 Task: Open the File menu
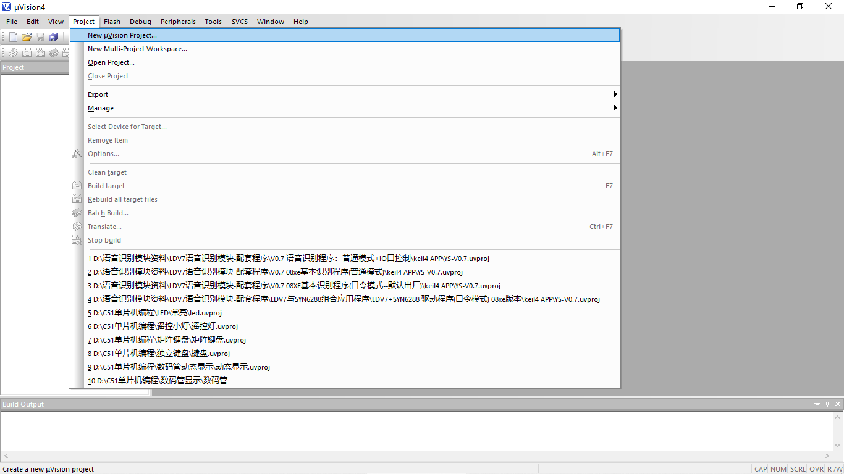point(12,22)
